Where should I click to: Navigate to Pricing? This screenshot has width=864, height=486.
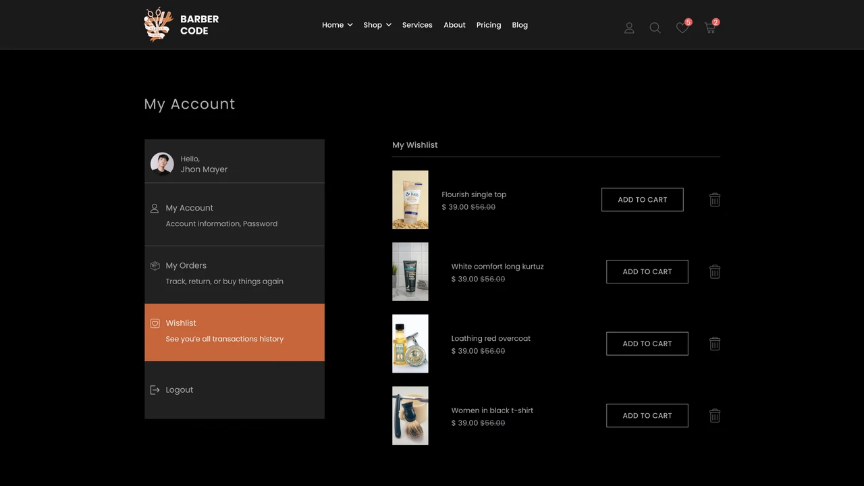[x=489, y=25]
